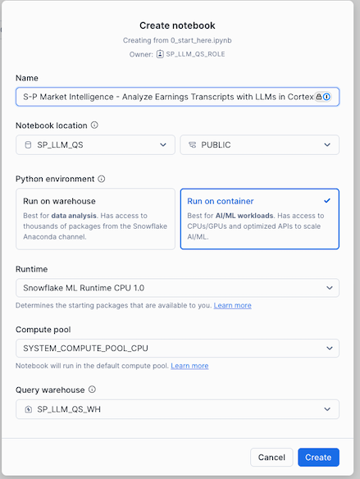The image size is (360, 479).
Task: Click the SYSTEM_COMPUTE_POOL_CPU value
Action: click(x=85, y=349)
